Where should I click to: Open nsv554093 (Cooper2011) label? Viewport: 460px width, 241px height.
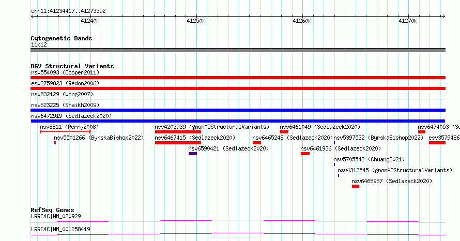pos(65,72)
